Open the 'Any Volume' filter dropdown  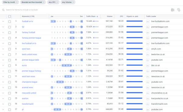68,2
